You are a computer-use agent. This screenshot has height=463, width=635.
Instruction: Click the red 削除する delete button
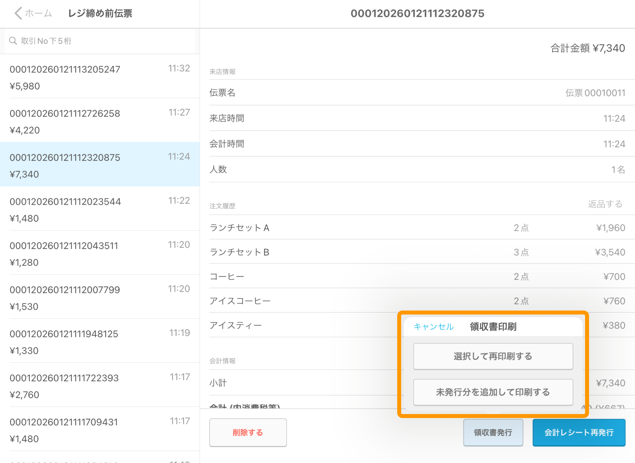click(x=248, y=432)
